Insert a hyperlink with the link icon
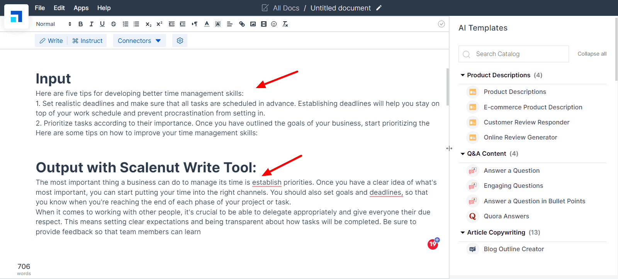The height and width of the screenshot is (279, 618). 242,24
